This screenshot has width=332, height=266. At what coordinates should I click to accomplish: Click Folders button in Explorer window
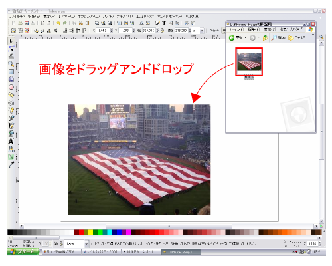point(297,38)
